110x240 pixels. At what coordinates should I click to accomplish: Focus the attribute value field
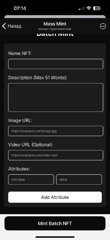pyautogui.click(x=79, y=179)
